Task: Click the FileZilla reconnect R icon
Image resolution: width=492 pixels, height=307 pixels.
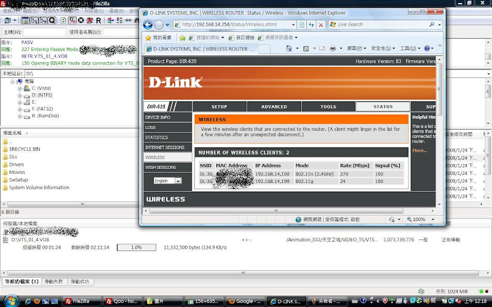Action: click(98, 20)
